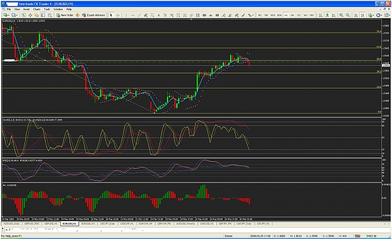
Task: Set timeframe to MN monthly
Action: pos(312,15)
